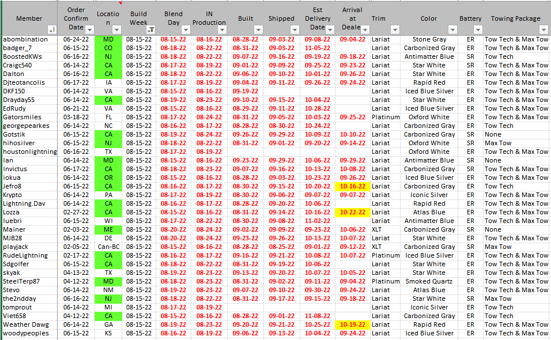Expand the Battery column filter dropdown
This screenshot has width=551, height=340.
(x=478, y=29)
